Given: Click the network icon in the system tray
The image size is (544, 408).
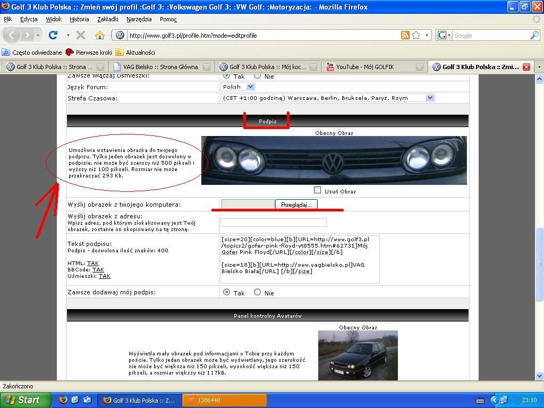Looking at the screenshot, I should click(x=504, y=400).
